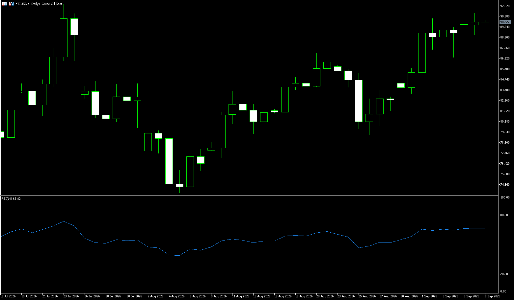Image resolution: width=514 pixels, height=300 pixels.
Task: Select the XTIUSD.s Daily chart title
Action: point(39,4)
